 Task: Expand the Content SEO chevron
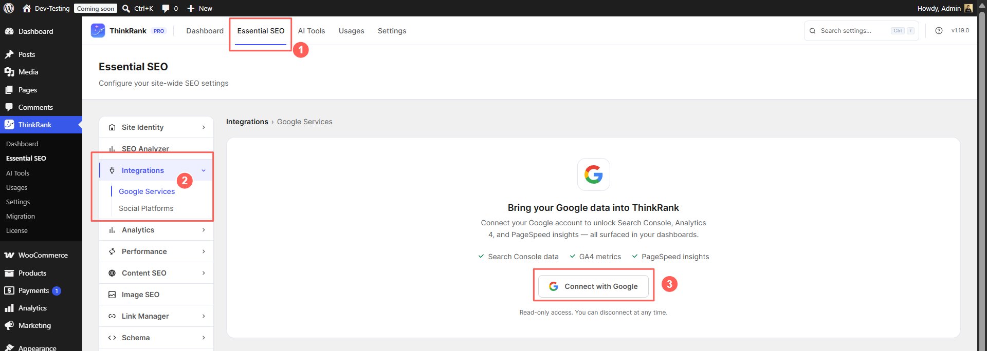pos(204,273)
